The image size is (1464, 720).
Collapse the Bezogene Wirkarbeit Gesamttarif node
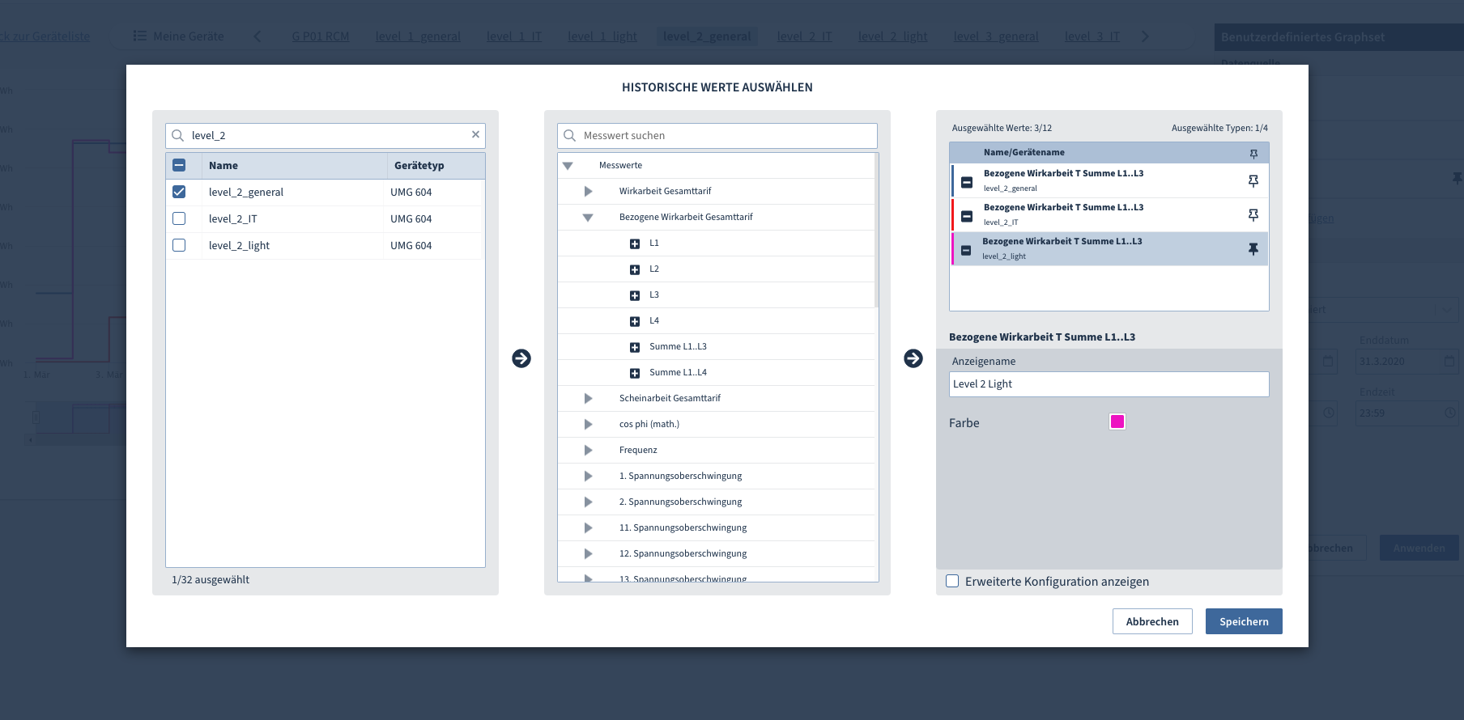coord(588,218)
